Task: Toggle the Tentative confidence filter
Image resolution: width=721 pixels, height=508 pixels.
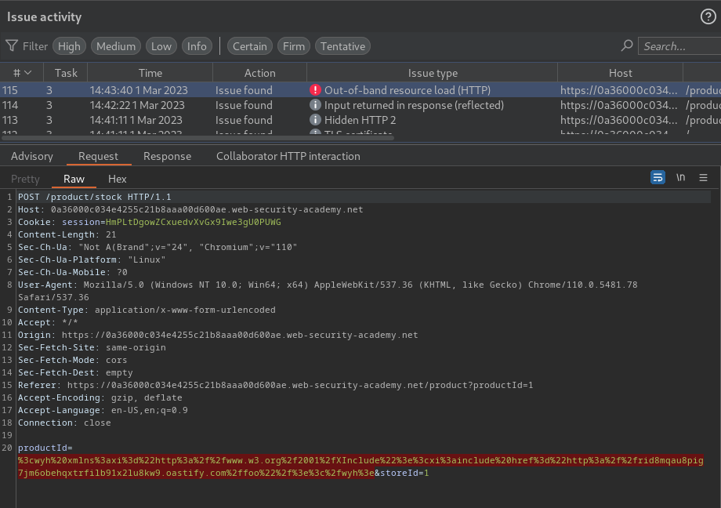Action: (x=342, y=46)
